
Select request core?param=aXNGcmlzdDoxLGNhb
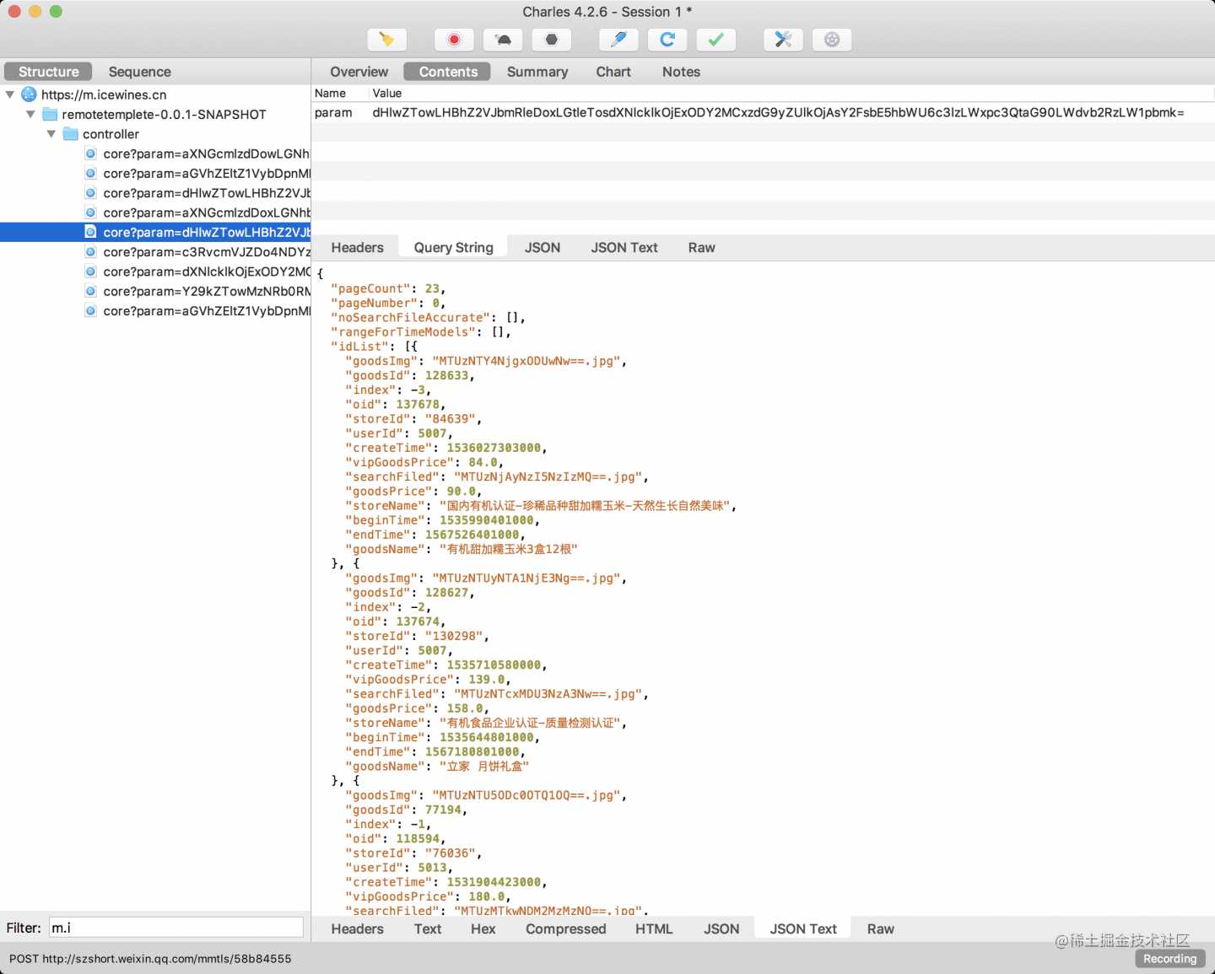pos(206,213)
